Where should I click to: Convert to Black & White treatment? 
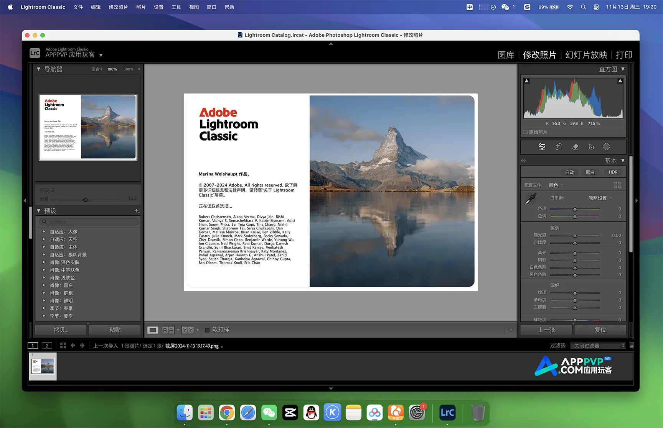pos(590,172)
